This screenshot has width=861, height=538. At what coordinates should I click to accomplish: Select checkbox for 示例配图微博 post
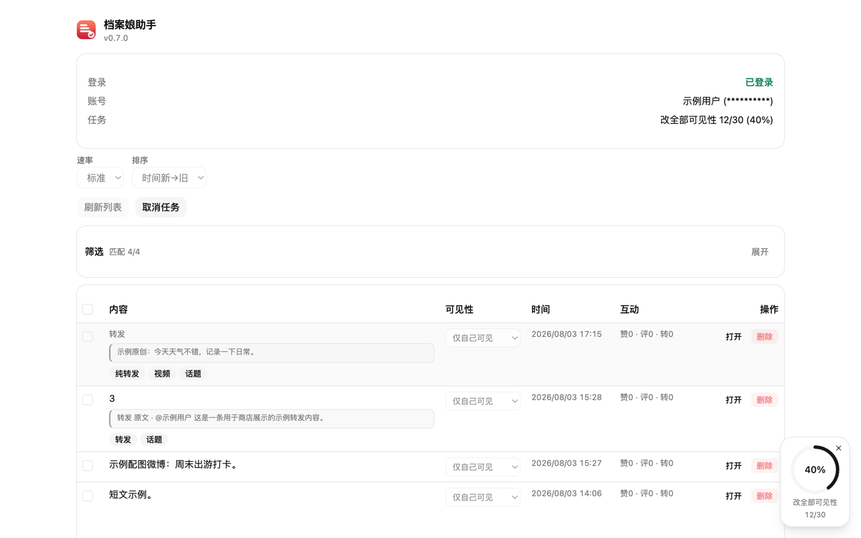click(x=87, y=465)
